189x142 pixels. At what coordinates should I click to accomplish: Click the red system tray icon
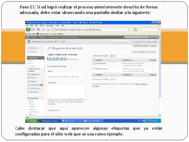pos(150,121)
